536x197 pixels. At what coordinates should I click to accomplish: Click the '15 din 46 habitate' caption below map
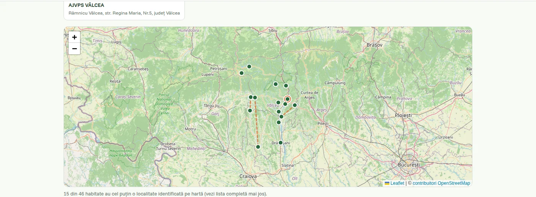click(165, 194)
